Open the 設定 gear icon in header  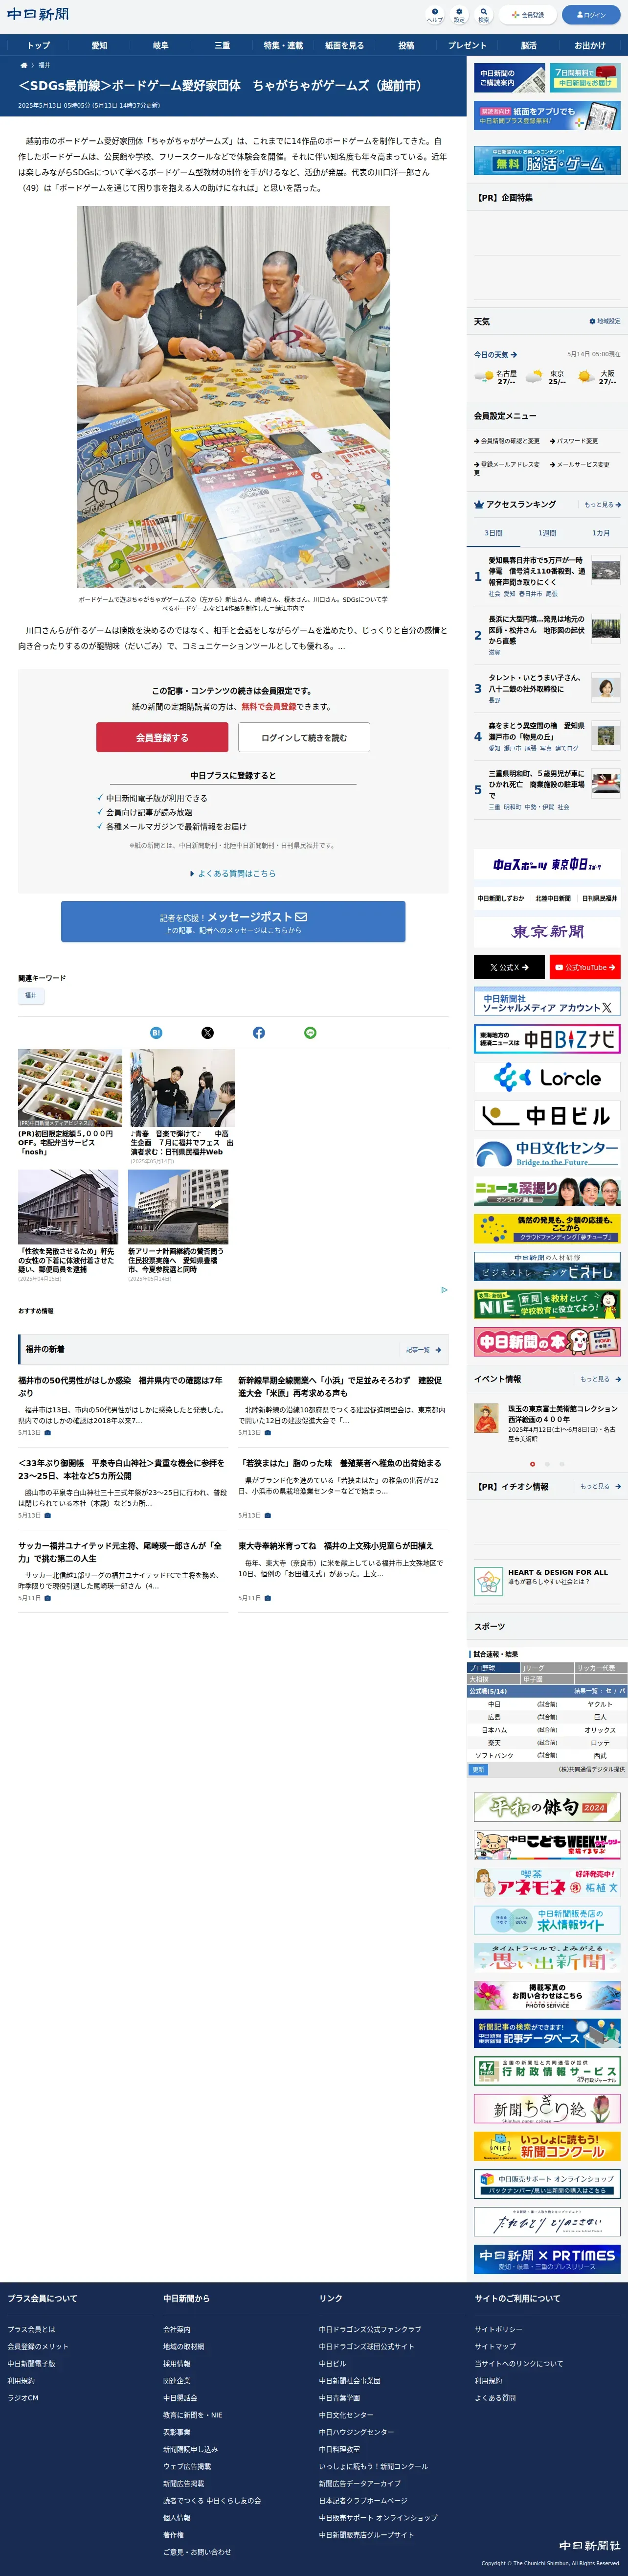click(459, 15)
